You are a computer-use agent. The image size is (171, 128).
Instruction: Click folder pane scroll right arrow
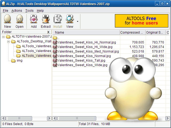coord(49,118)
